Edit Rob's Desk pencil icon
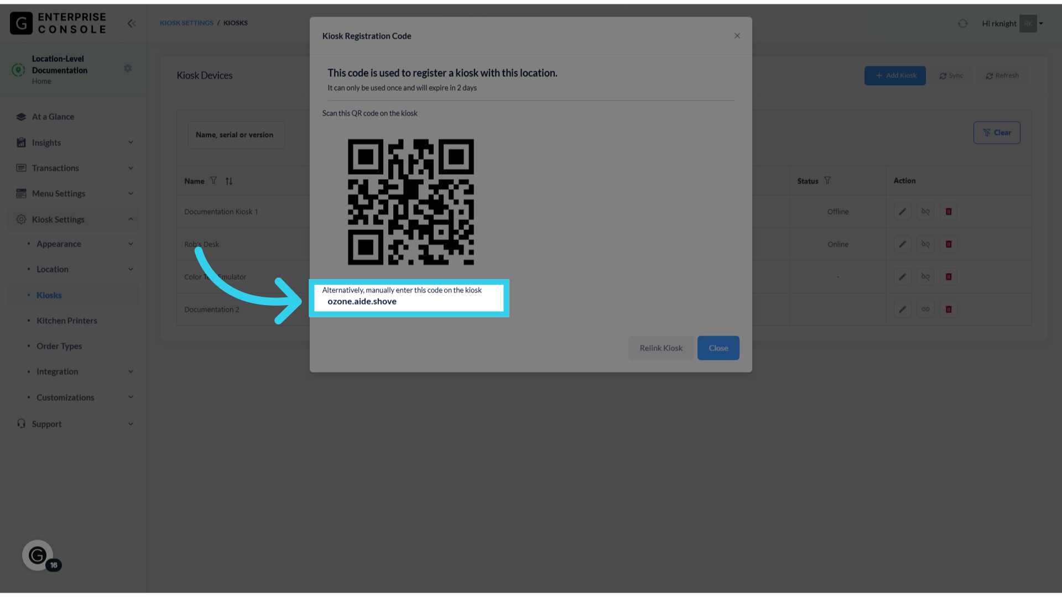Screen dimensions: 1062x597 point(902,244)
